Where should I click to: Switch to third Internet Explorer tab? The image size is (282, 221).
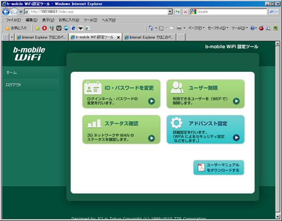(x=149, y=37)
